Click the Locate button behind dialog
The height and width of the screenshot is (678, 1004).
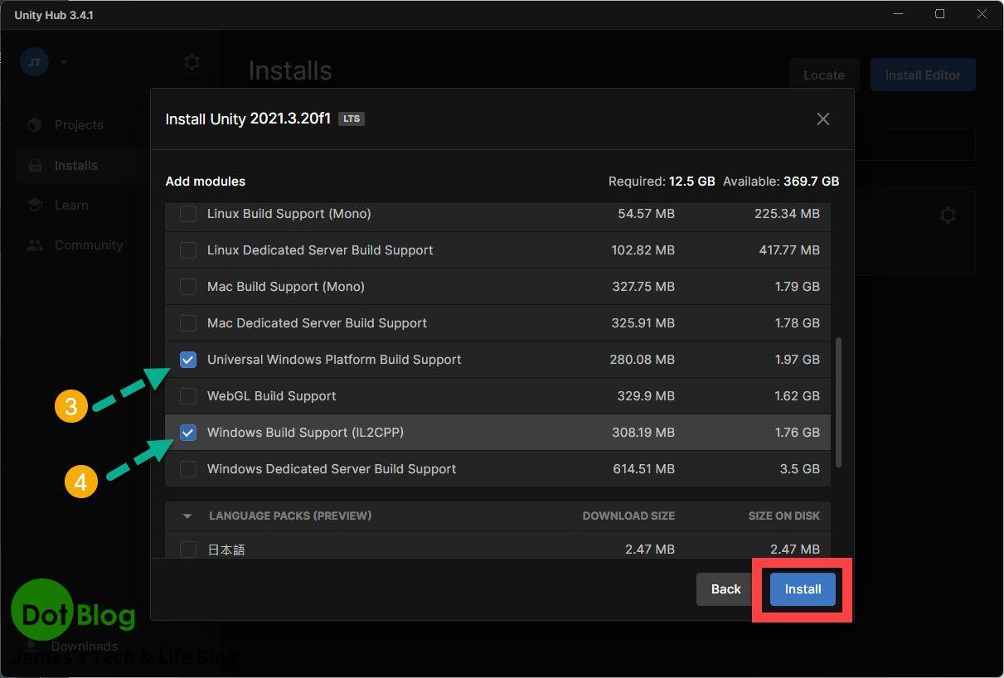(x=824, y=75)
